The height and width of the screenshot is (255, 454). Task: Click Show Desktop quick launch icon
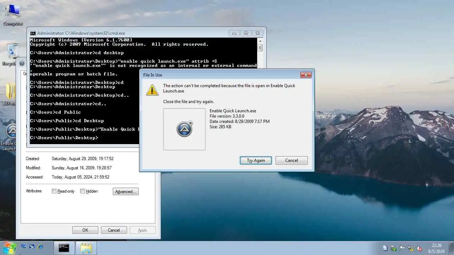[24, 246]
